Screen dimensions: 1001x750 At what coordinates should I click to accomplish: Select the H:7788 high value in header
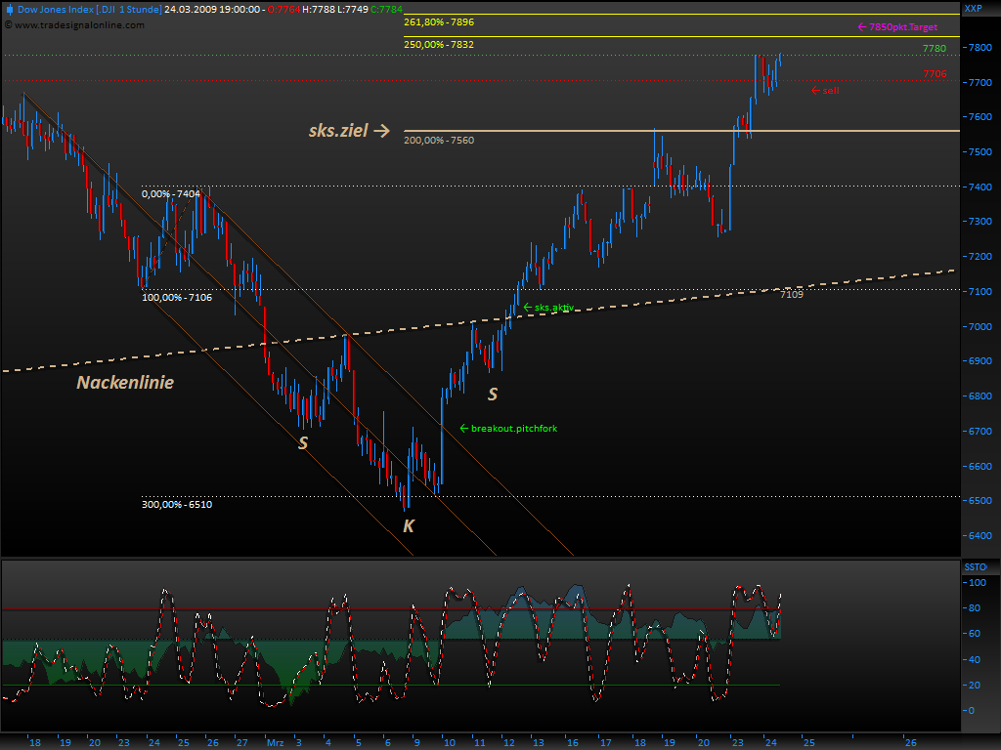pyautogui.click(x=318, y=10)
